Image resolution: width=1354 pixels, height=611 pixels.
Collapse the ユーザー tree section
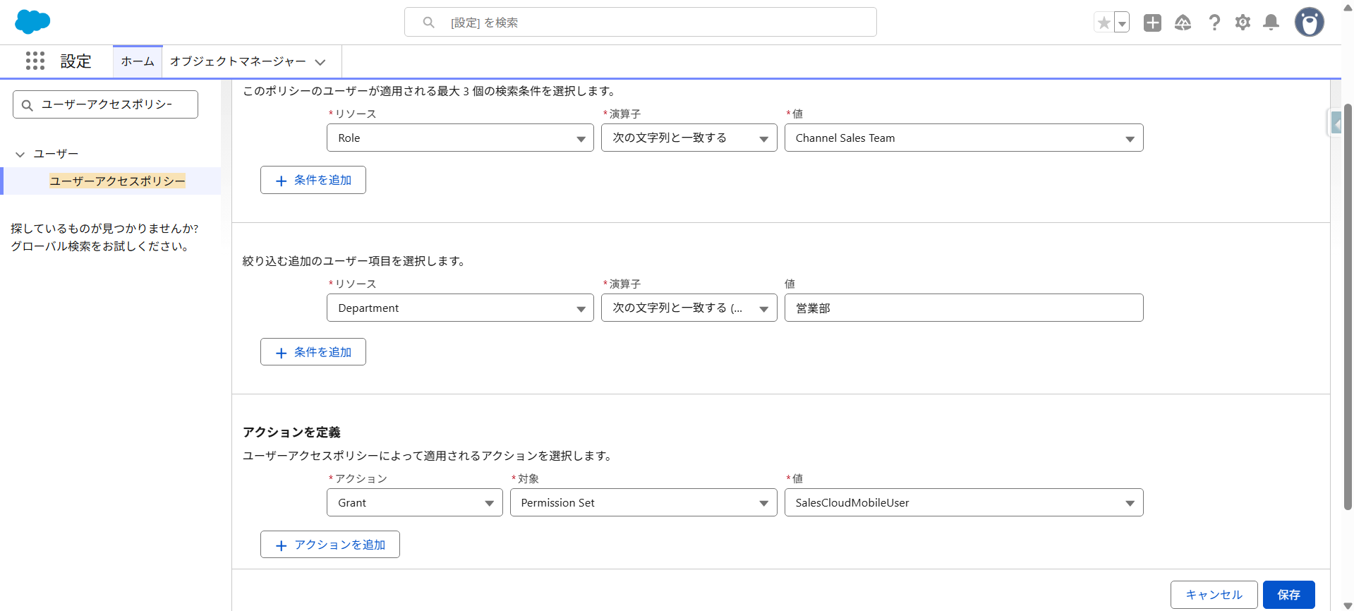coord(20,155)
